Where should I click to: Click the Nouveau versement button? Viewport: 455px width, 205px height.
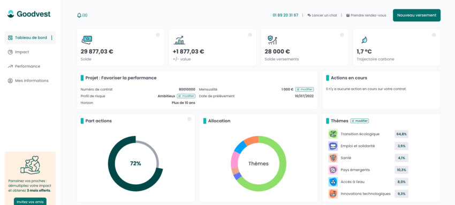[416, 15]
